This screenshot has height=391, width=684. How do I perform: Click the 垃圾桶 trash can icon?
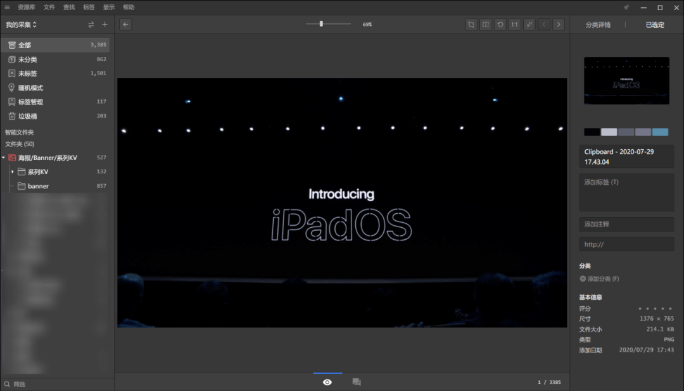12,116
